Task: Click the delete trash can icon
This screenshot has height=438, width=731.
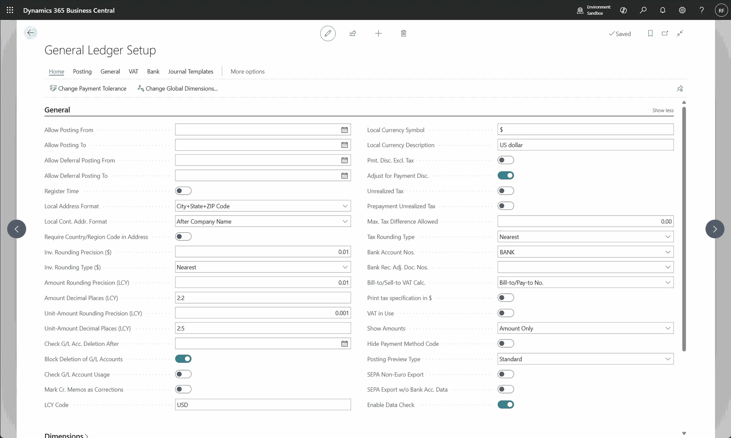Action: 404,34
